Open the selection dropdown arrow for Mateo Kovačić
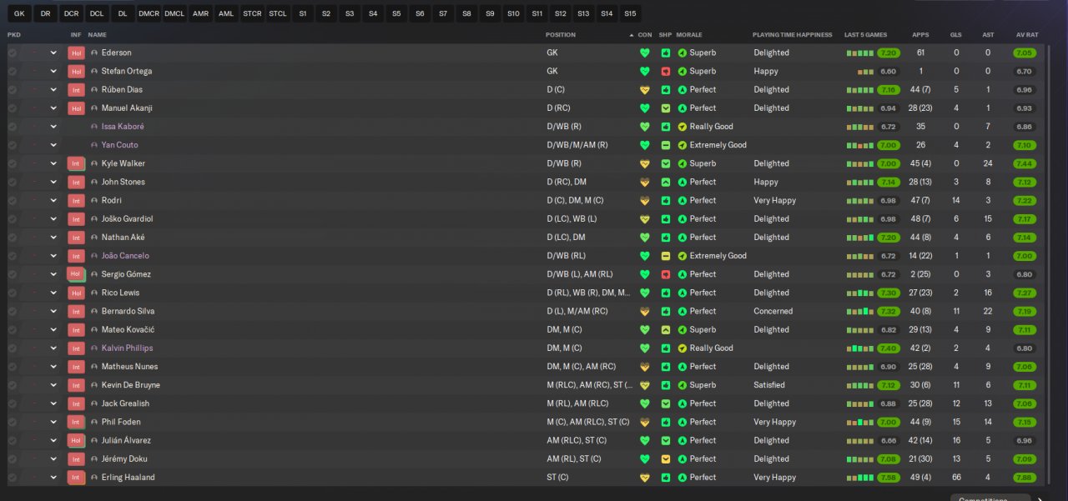 (53, 329)
